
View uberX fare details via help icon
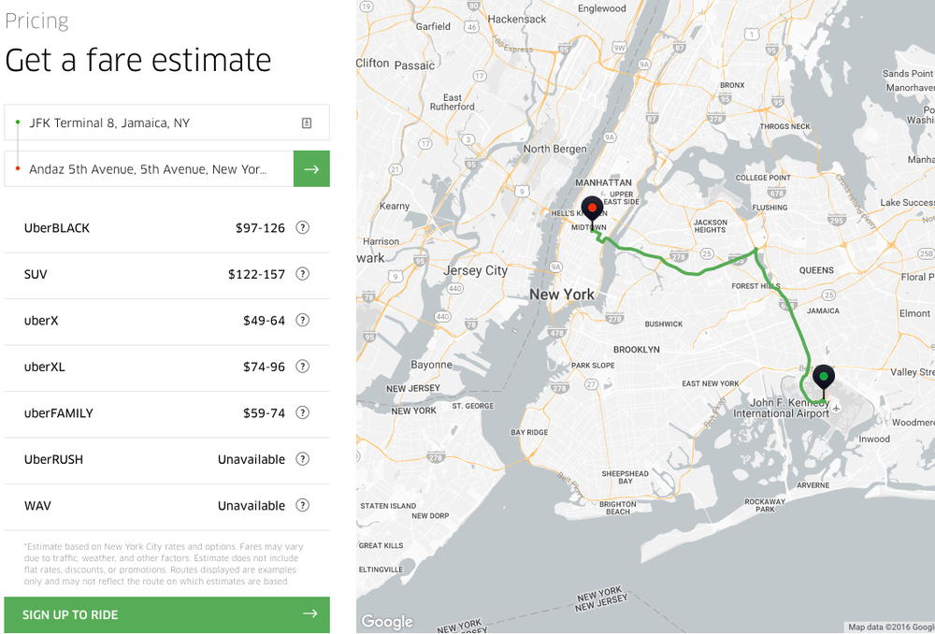[302, 320]
